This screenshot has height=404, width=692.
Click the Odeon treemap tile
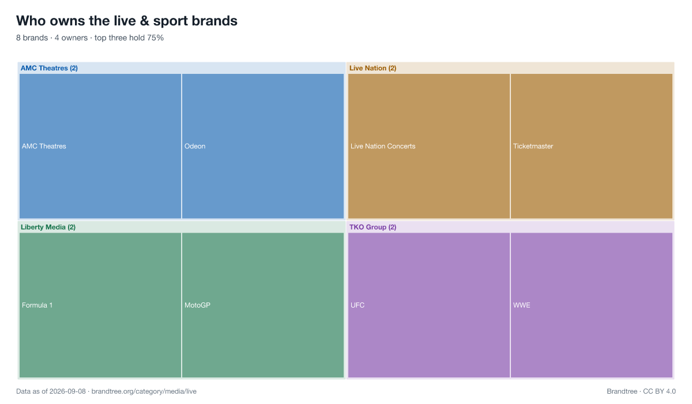pos(263,146)
